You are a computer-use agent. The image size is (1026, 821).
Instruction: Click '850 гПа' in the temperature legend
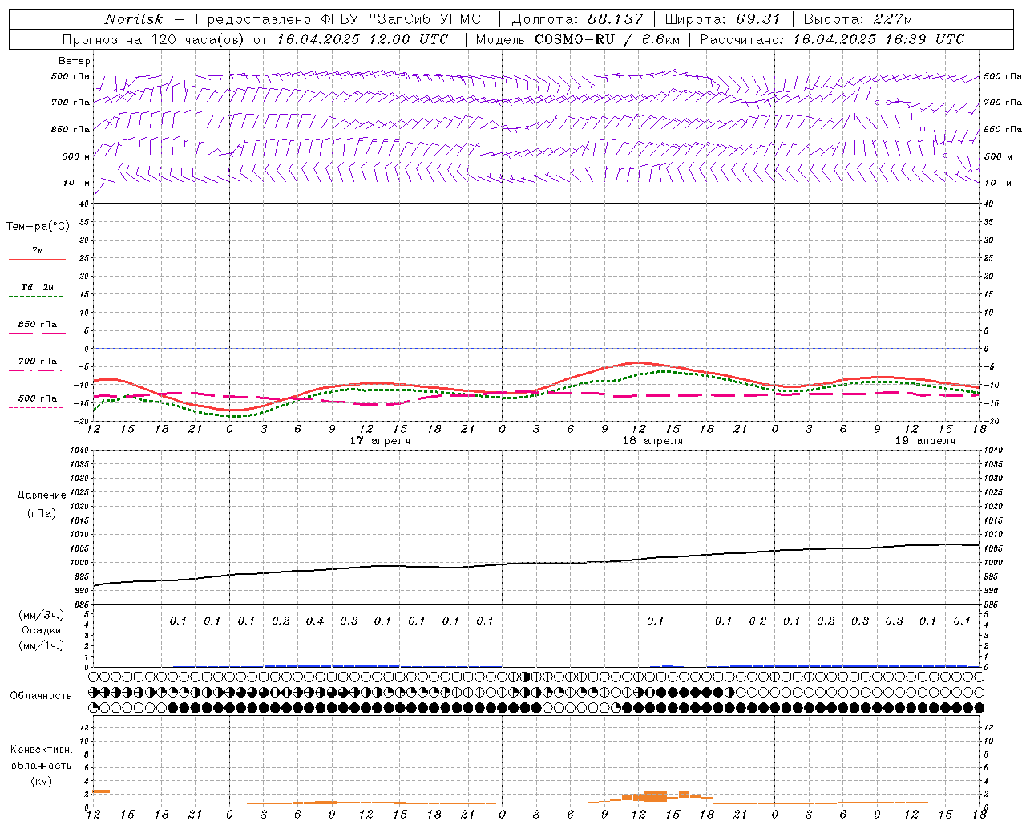pos(38,324)
